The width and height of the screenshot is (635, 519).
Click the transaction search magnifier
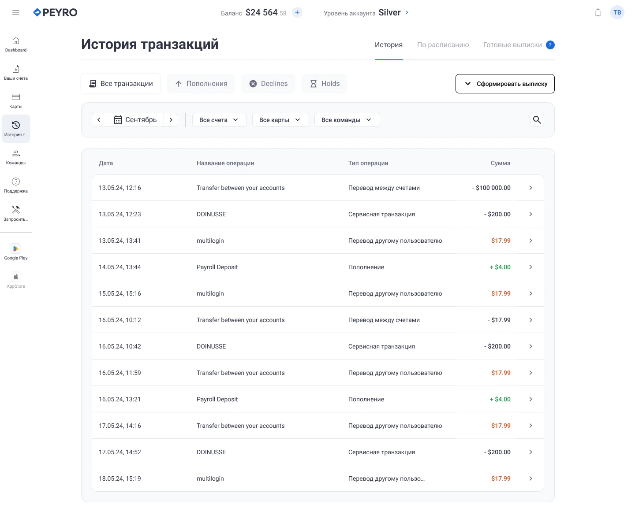(537, 120)
